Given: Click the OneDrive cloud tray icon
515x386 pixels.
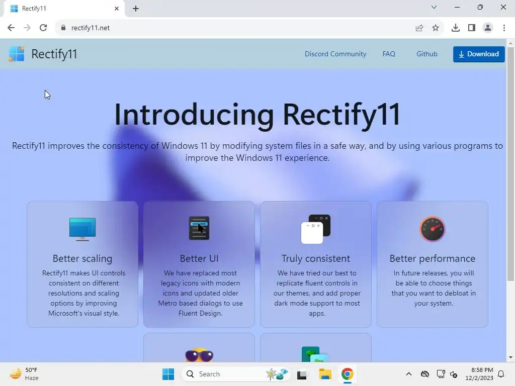Looking at the screenshot, I should 424,374.
